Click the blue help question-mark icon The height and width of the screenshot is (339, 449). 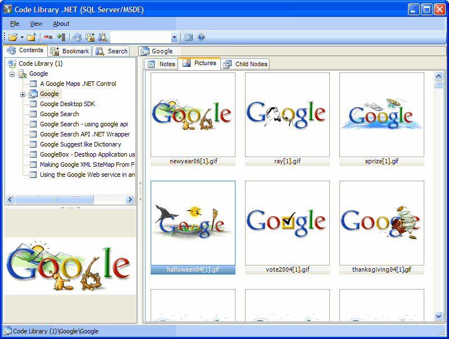pyautogui.click(x=201, y=37)
